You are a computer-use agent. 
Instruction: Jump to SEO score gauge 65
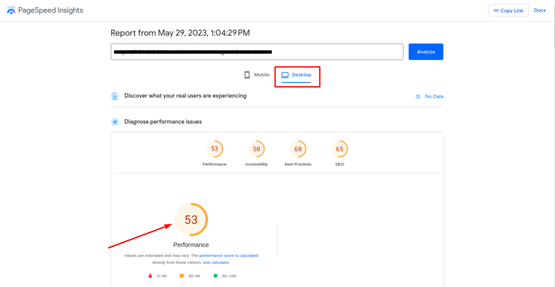click(x=340, y=149)
